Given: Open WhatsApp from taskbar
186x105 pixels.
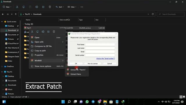Looking at the screenshot, I should [x=87, y=102].
